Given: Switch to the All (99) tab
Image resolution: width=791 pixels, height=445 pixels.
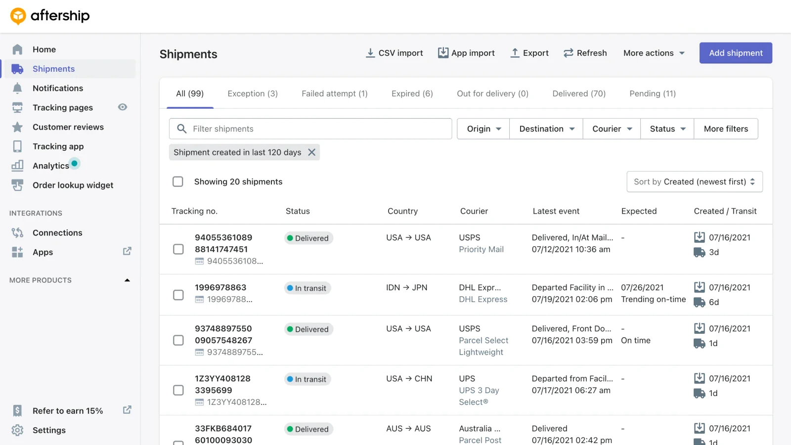Looking at the screenshot, I should 190,93.
